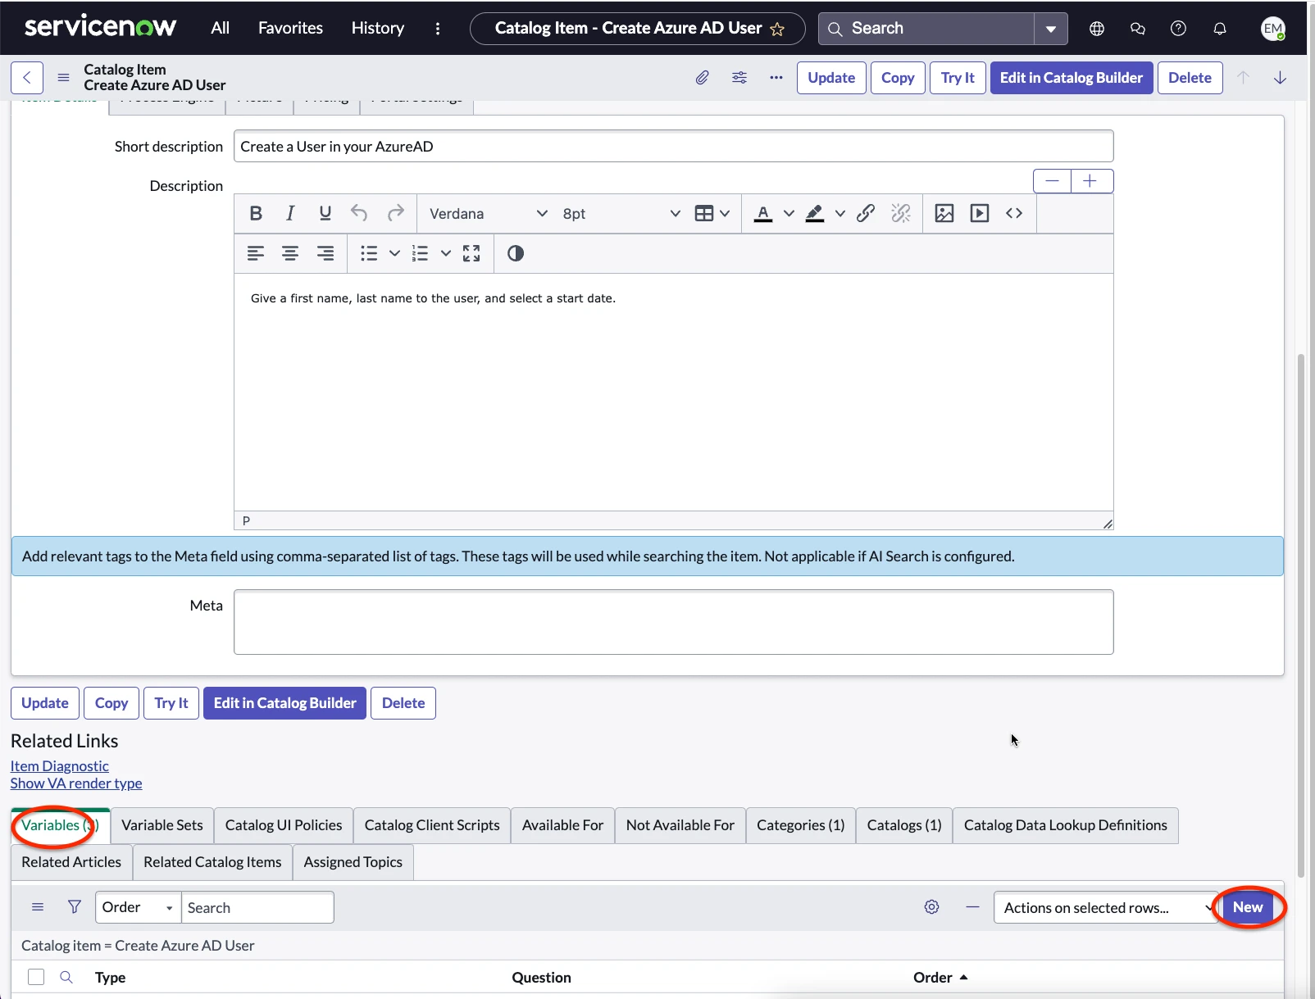Open the Verdana font family dropdown
1315x999 pixels.
488,214
